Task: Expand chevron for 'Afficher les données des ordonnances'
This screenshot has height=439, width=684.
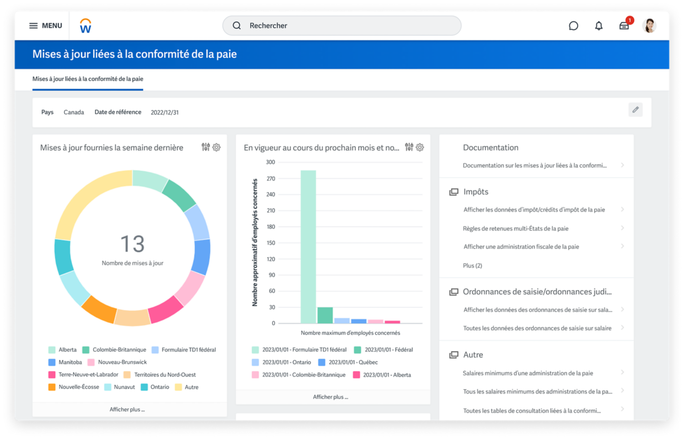Action: tap(622, 309)
